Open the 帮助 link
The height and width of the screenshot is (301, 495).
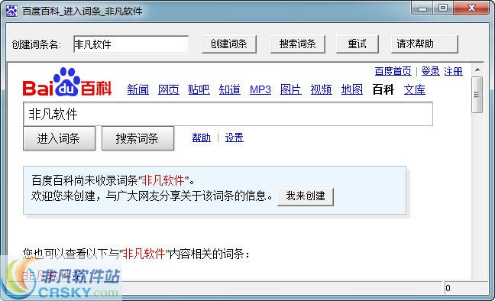tap(202, 138)
